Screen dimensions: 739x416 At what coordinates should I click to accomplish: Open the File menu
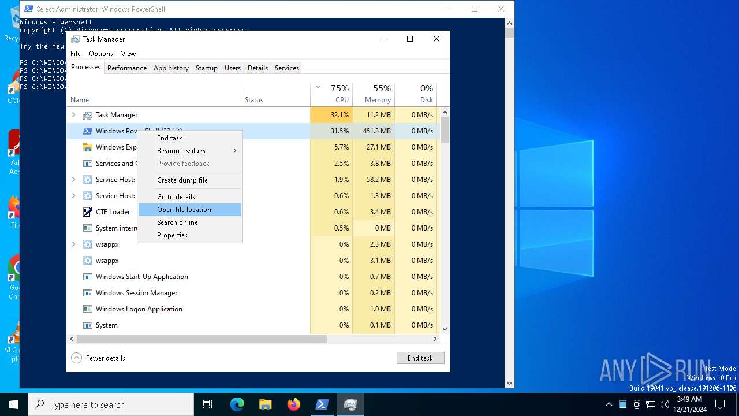(x=76, y=54)
